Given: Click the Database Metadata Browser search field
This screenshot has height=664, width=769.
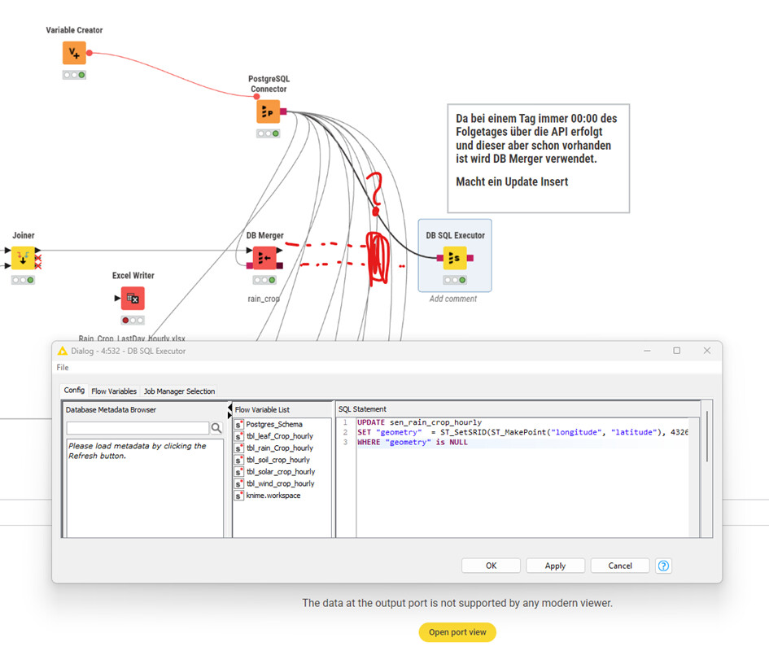Looking at the screenshot, I should 138,428.
